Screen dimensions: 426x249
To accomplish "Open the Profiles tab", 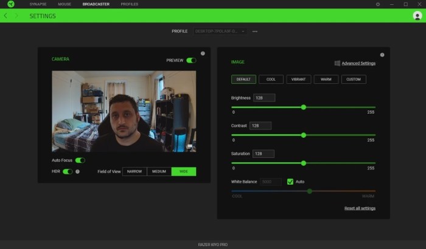I will tap(129, 4).
